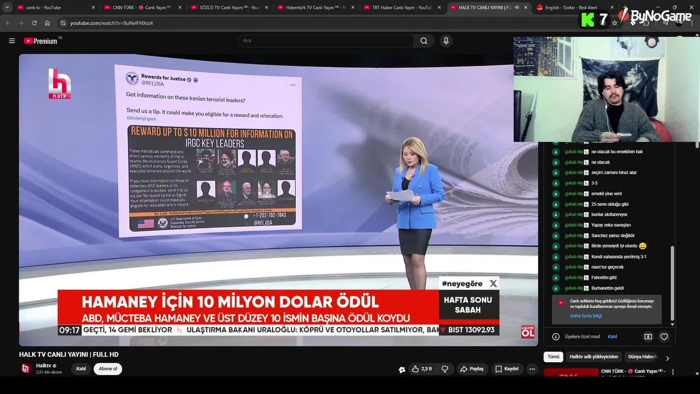Open Super Chat dollar icon in chat
Image resolution: width=700 pixels, height=394 pixels.
[648, 337]
